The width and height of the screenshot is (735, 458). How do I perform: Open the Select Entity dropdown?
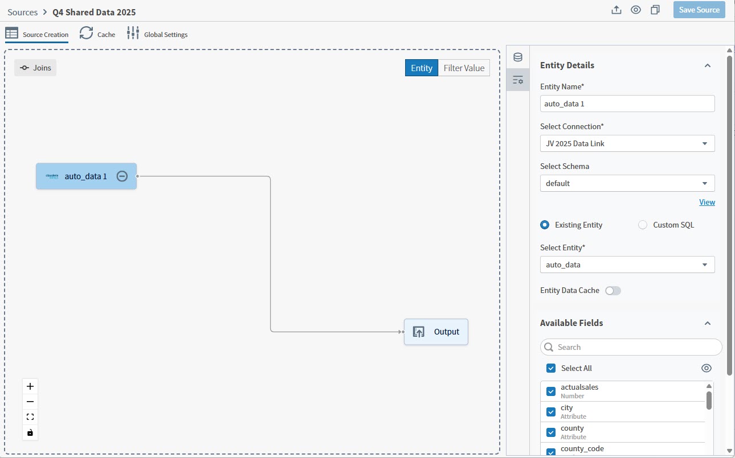(x=627, y=265)
